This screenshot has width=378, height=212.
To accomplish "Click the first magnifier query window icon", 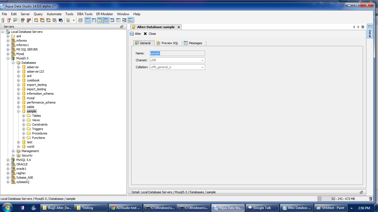I will point(36,20).
